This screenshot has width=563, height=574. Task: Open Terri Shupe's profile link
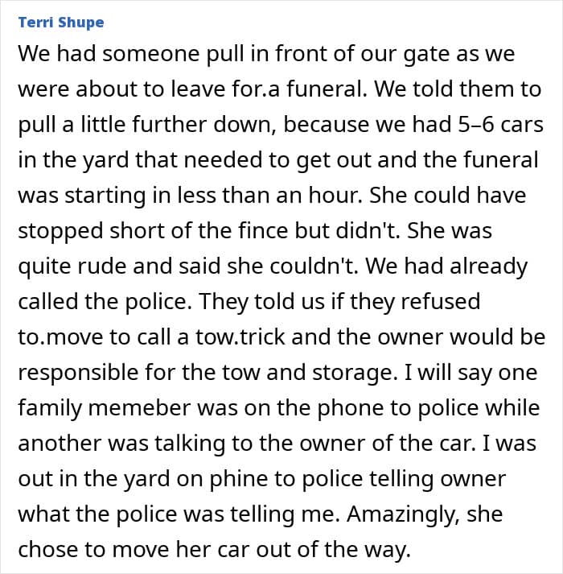coord(61,23)
